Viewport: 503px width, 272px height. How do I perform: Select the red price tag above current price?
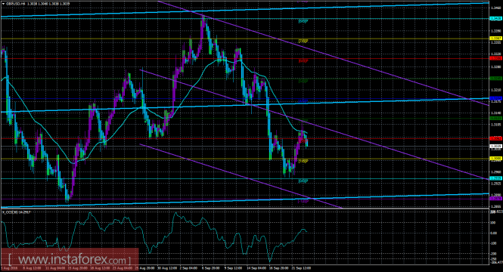pos(496,138)
